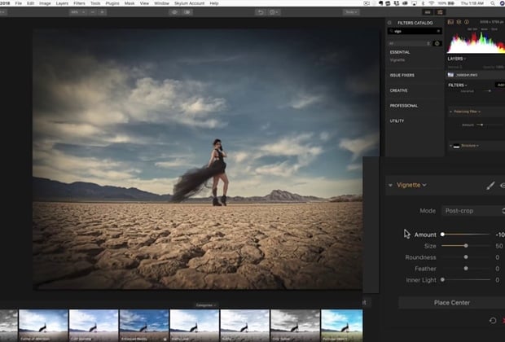Open the Plugins menu
Screen dimensions: 505x342
[112, 3]
